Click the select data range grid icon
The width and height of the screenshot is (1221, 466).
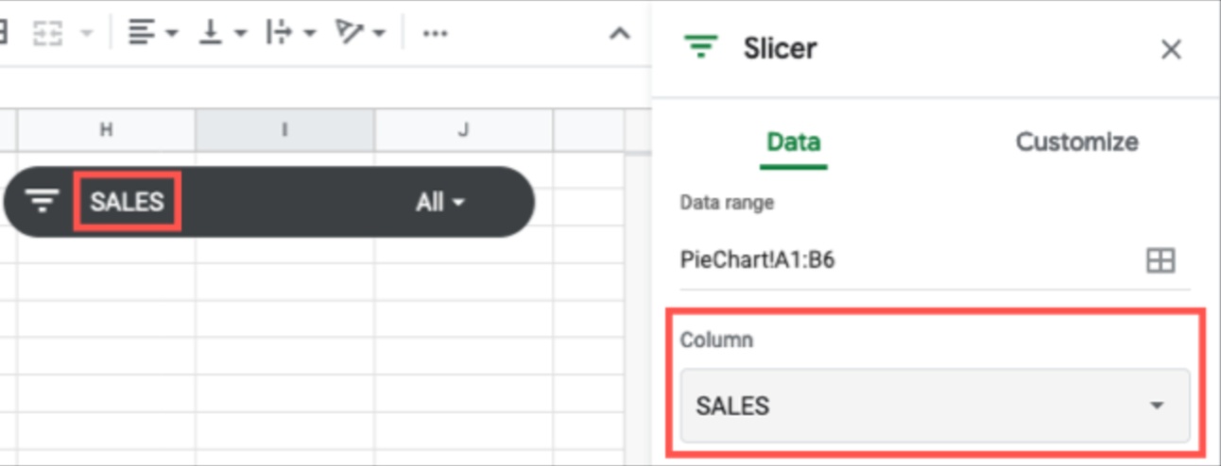coord(1160,260)
